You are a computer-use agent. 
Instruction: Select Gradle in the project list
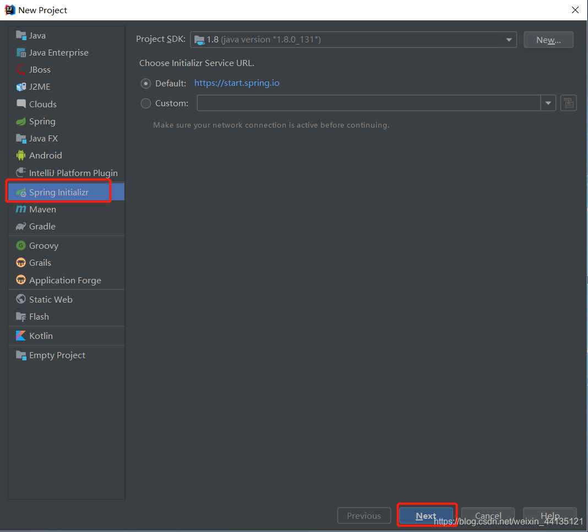coord(67,226)
